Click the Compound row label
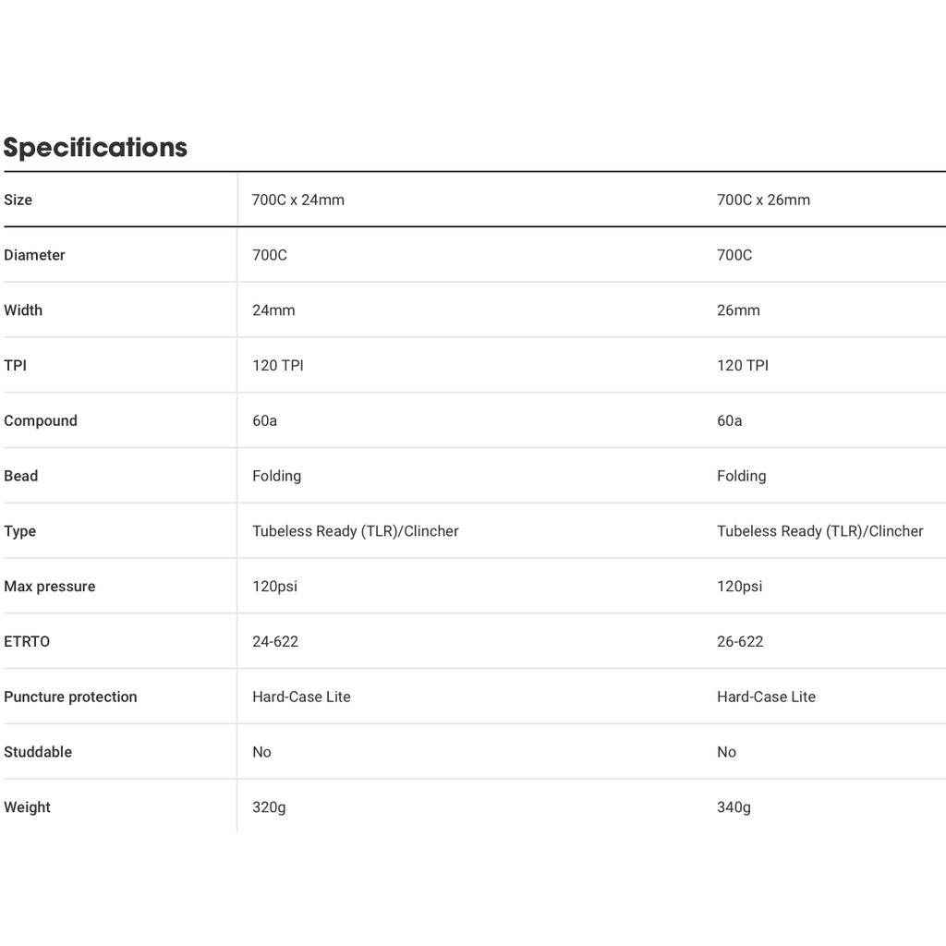 pyautogui.click(x=41, y=421)
